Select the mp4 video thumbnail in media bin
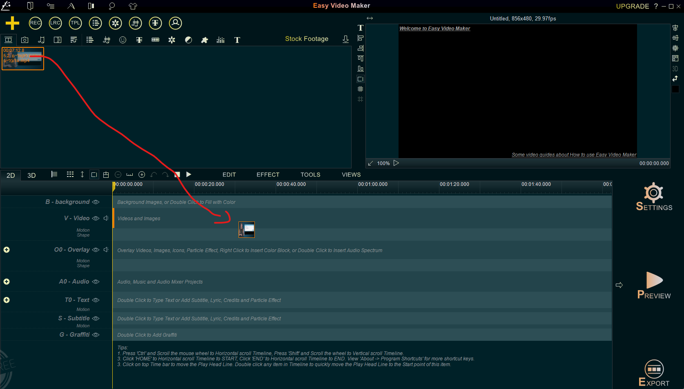The width and height of the screenshot is (684, 389). (x=23, y=58)
